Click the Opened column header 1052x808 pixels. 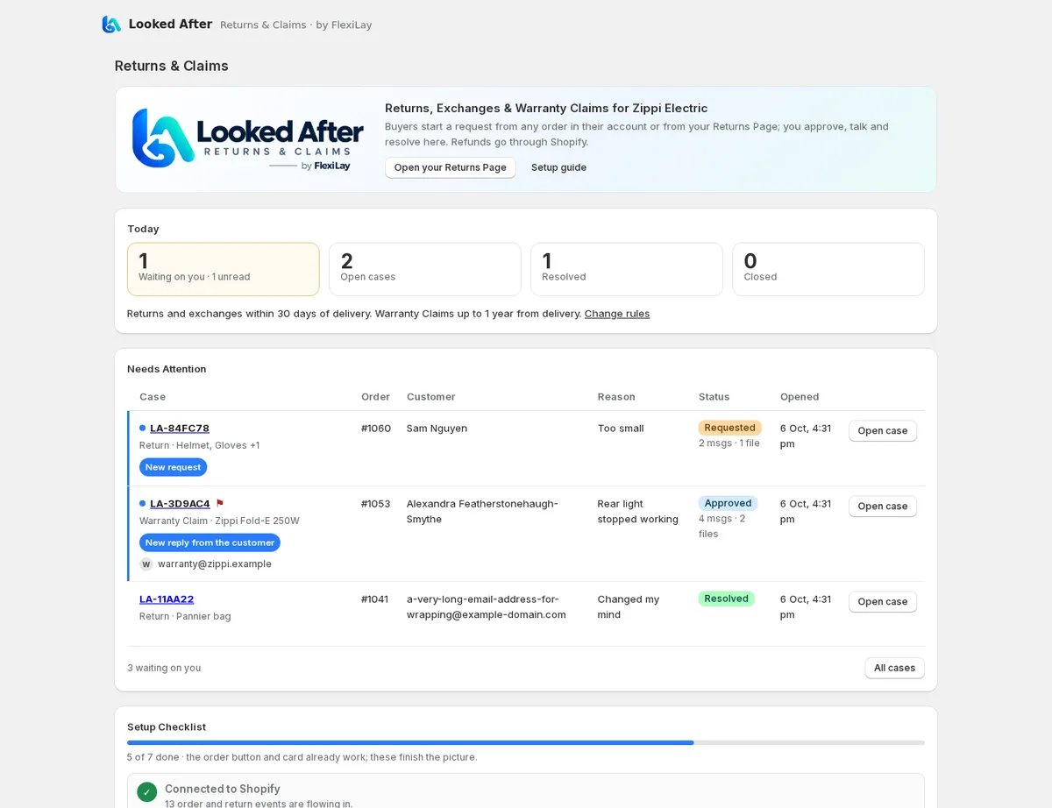click(800, 397)
